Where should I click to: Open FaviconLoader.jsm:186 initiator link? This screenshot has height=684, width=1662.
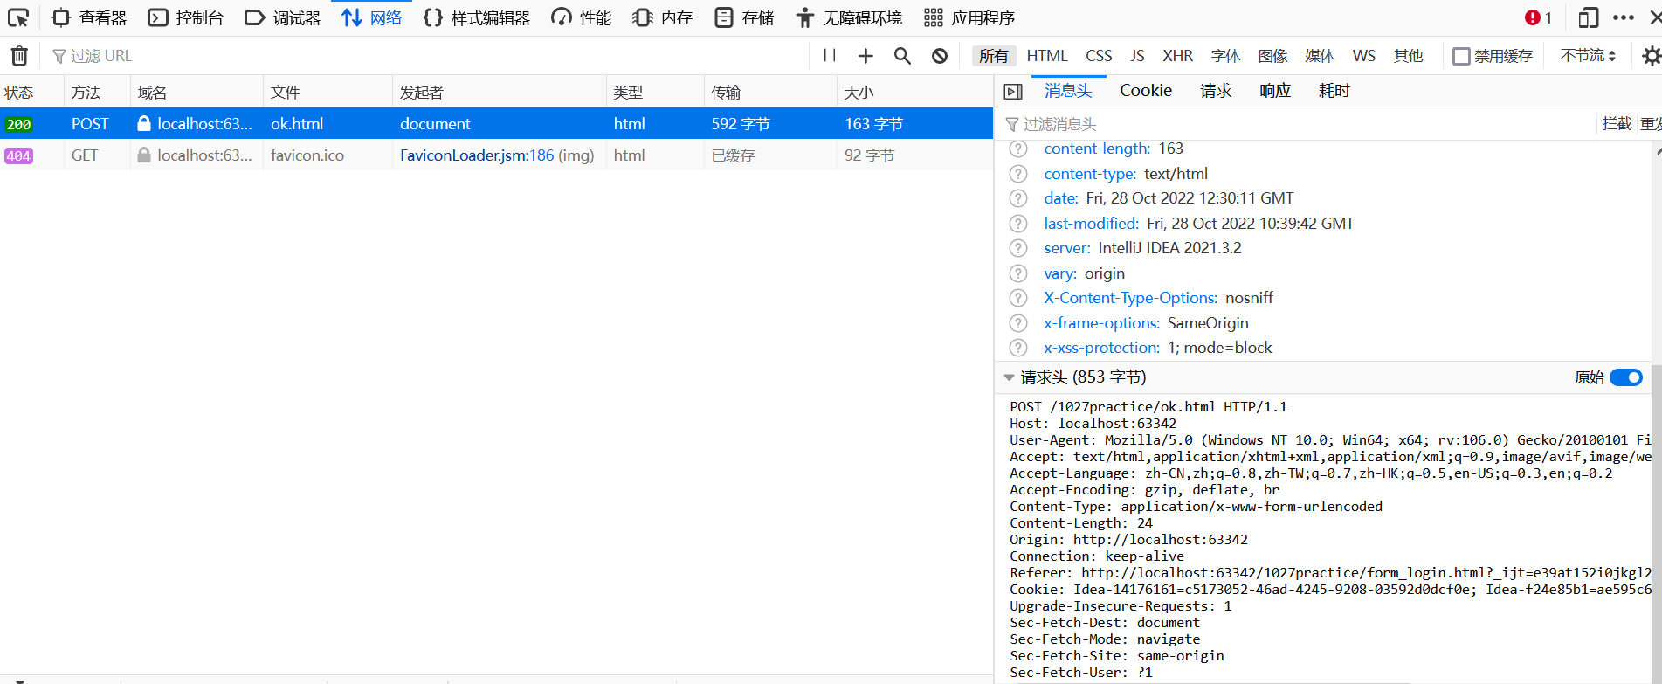coord(477,155)
